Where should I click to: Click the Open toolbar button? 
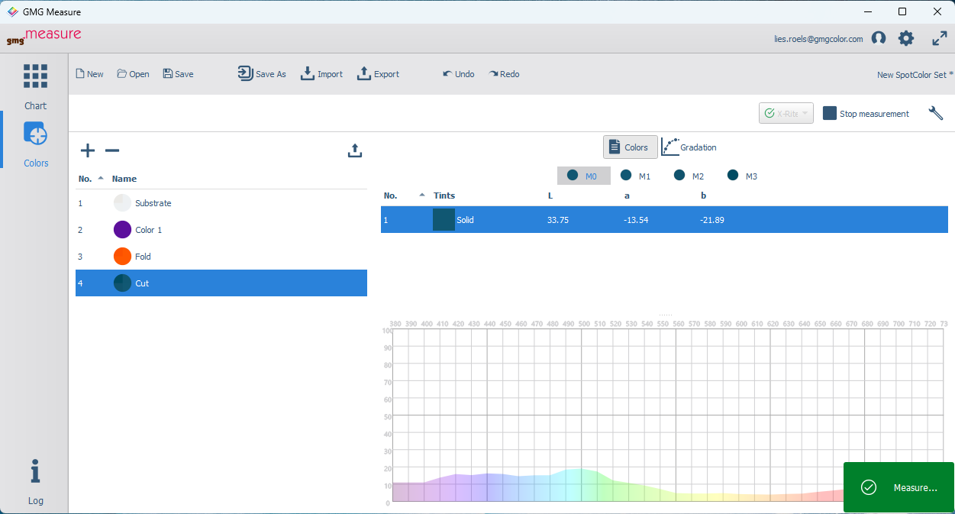(133, 74)
